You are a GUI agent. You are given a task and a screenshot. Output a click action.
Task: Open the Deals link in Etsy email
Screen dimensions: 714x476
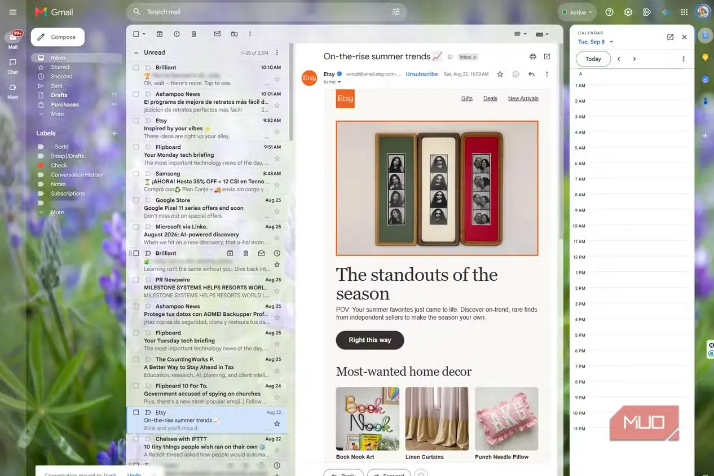click(490, 98)
